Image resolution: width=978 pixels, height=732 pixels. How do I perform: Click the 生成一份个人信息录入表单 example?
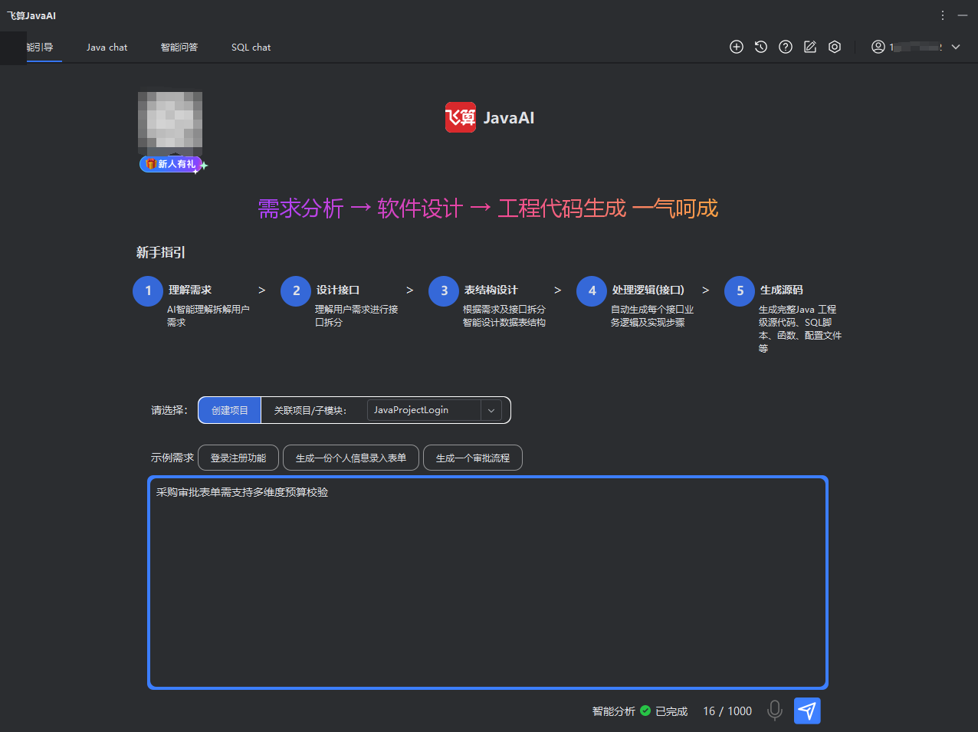click(x=351, y=458)
